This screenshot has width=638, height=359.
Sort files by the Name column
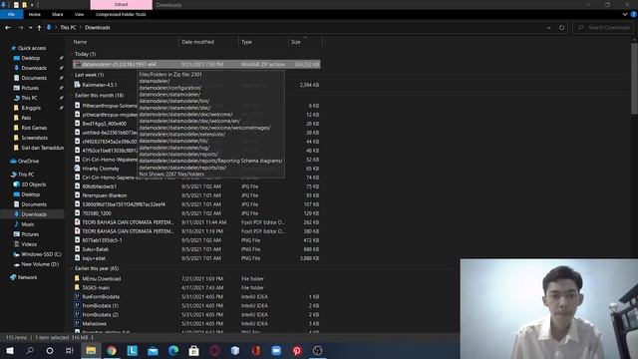pos(125,42)
